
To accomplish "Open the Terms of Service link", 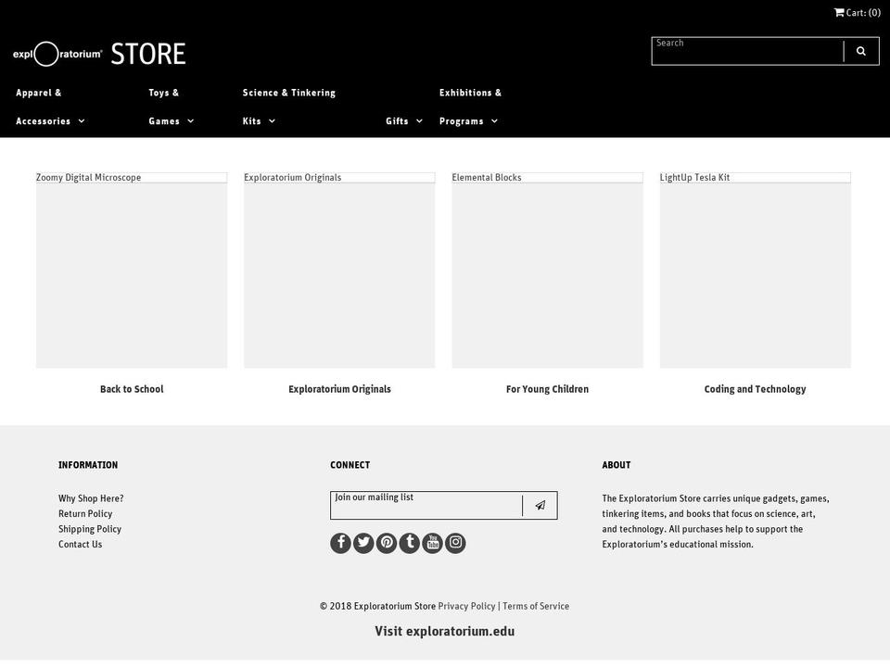I will pyautogui.click(x=536, y=606).
